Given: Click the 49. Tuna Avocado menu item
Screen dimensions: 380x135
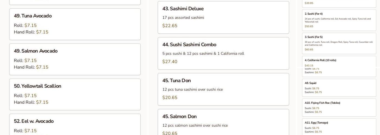Looking at the screenshot, I should click(33, 16).
